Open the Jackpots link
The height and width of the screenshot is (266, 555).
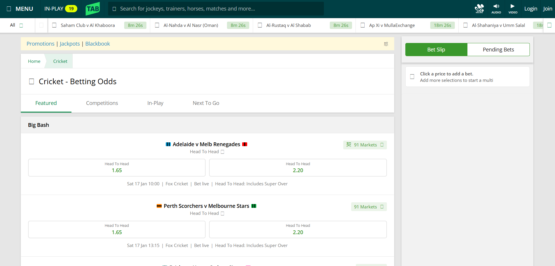[70, 44]
